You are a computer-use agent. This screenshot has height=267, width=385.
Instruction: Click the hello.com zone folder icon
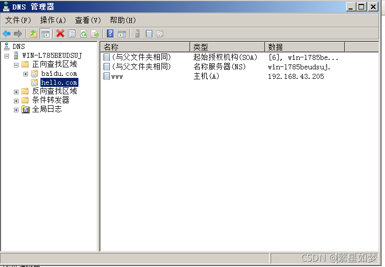coord(34,82)
